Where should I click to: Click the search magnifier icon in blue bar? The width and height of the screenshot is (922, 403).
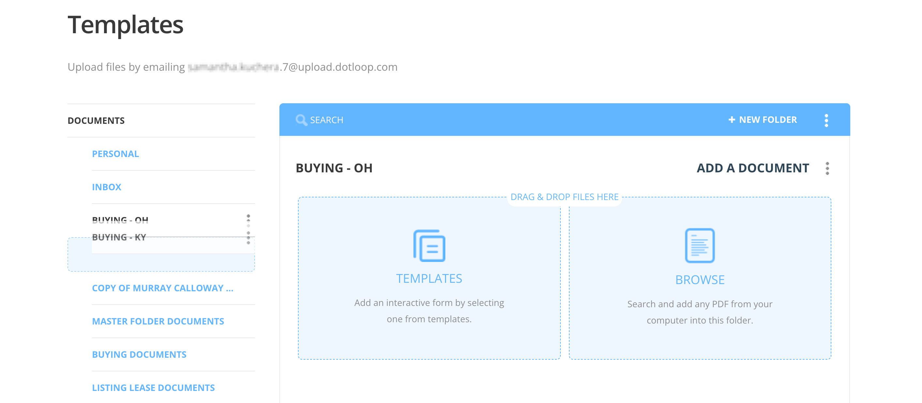tap(301, 120)
